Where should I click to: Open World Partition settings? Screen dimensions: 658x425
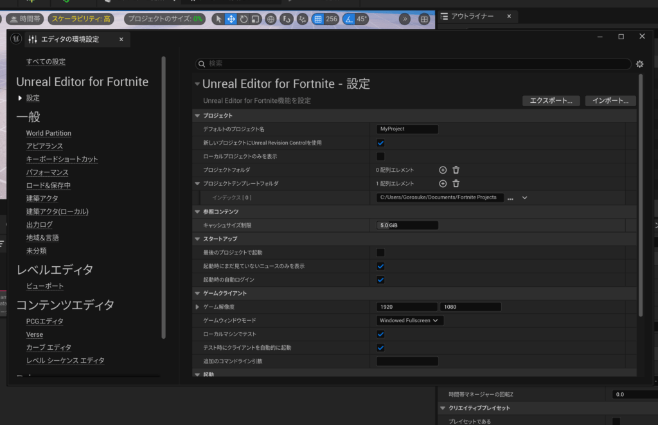pyautogui.click(x=49, y=133)
